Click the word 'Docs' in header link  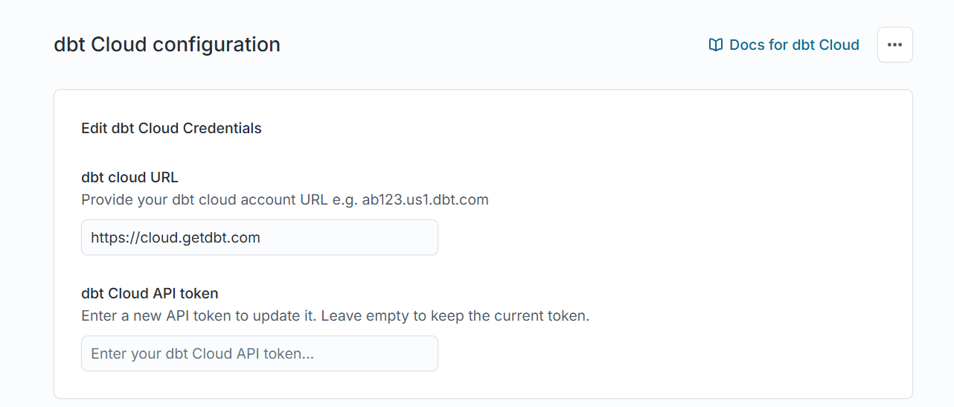(746, 45)
